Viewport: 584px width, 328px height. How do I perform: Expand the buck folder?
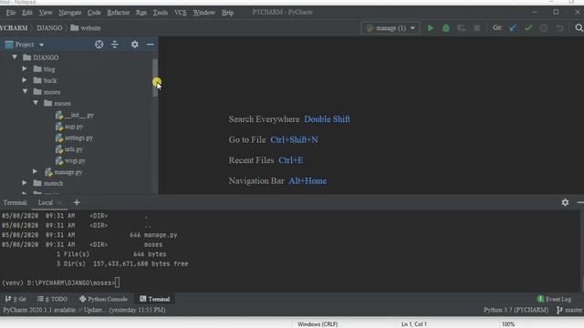25,80
